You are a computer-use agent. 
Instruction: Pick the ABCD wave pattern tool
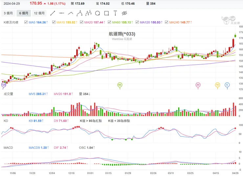click(88, 13)
